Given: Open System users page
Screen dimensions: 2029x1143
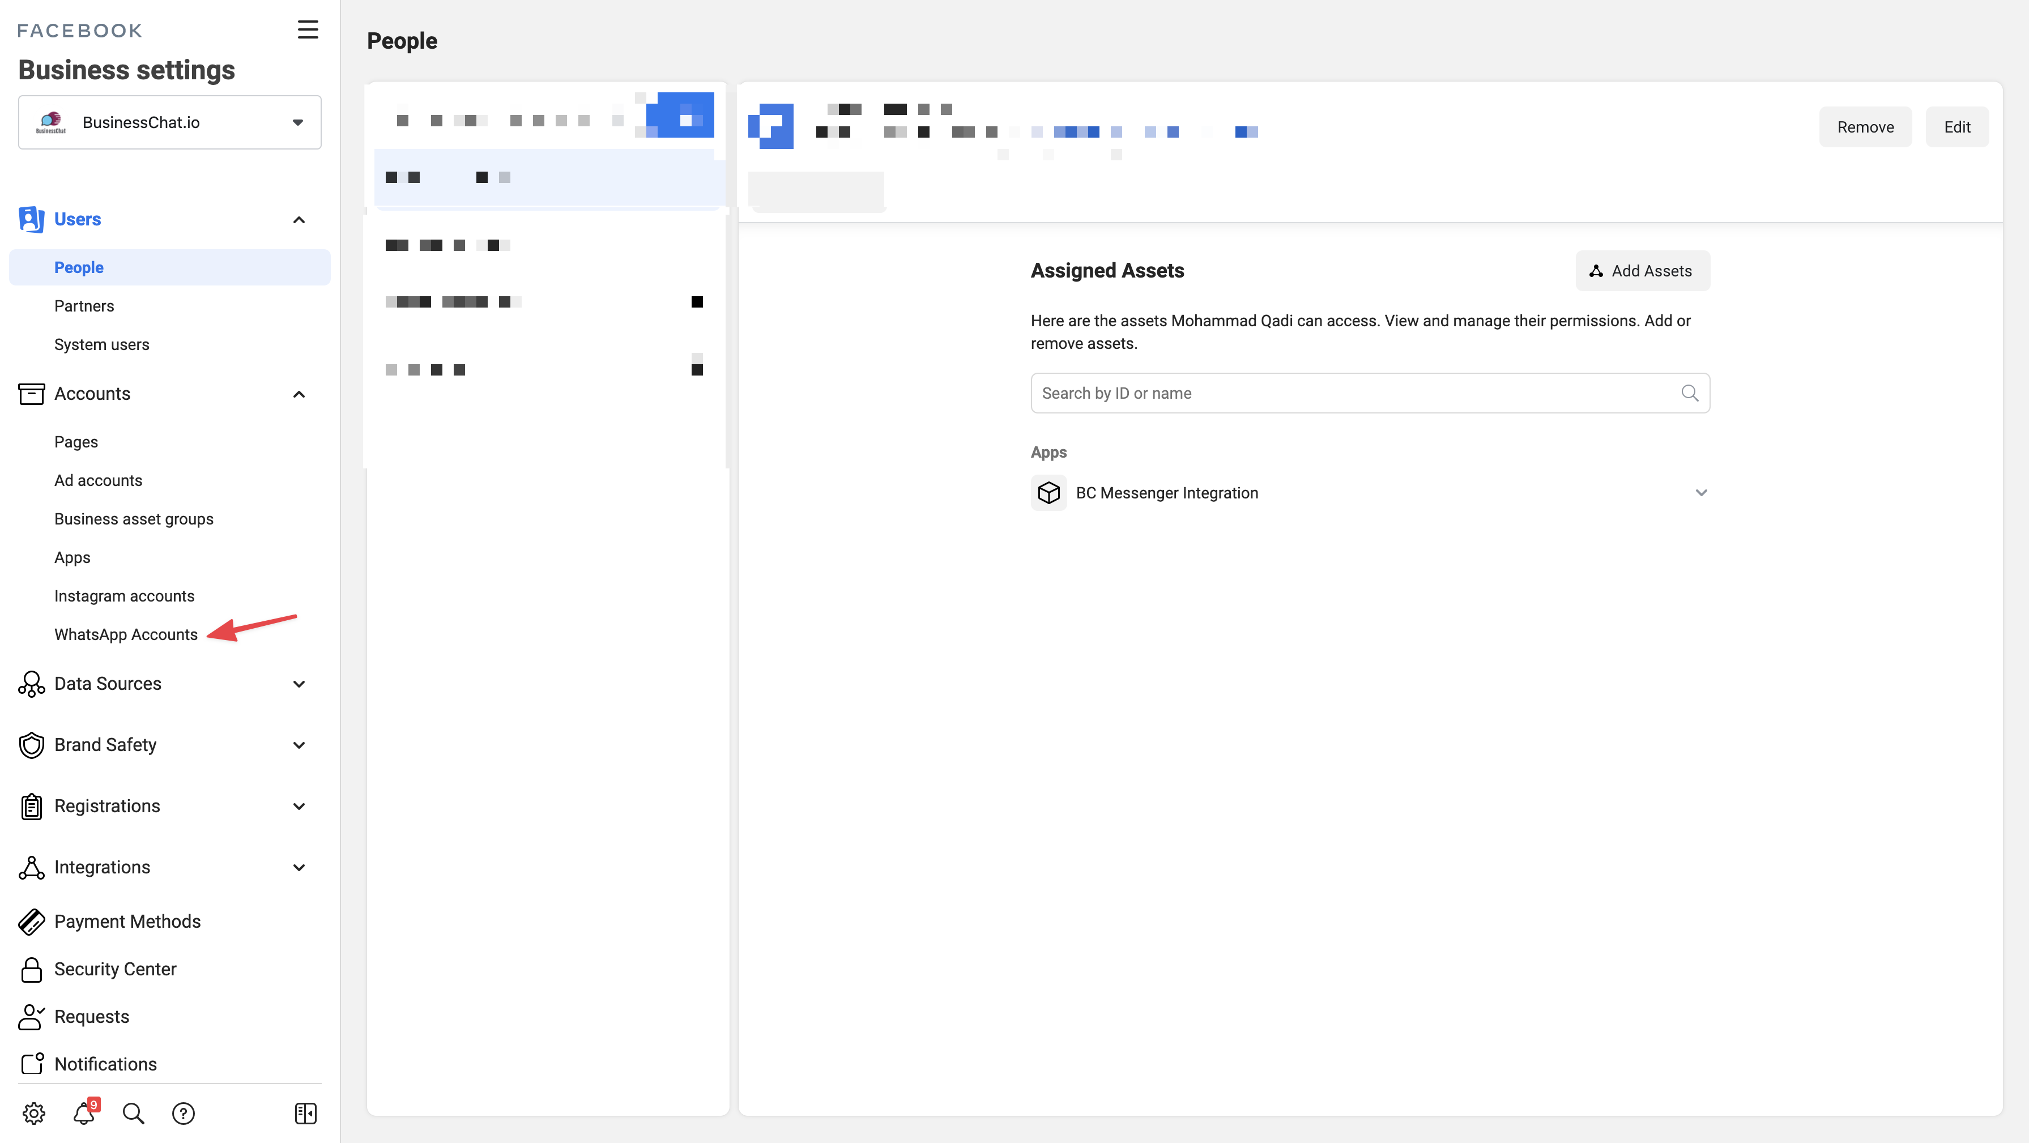Looking at the screenshot, I should coord(101,345).
